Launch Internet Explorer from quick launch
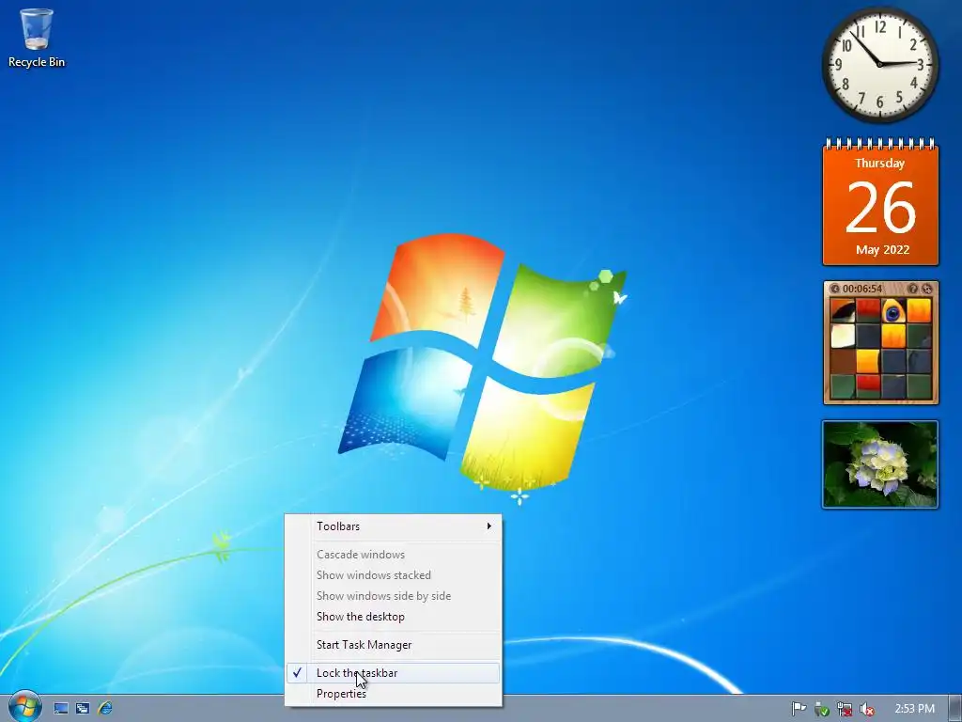The width and height of the screenshot is (962, 722). (105, 708)
